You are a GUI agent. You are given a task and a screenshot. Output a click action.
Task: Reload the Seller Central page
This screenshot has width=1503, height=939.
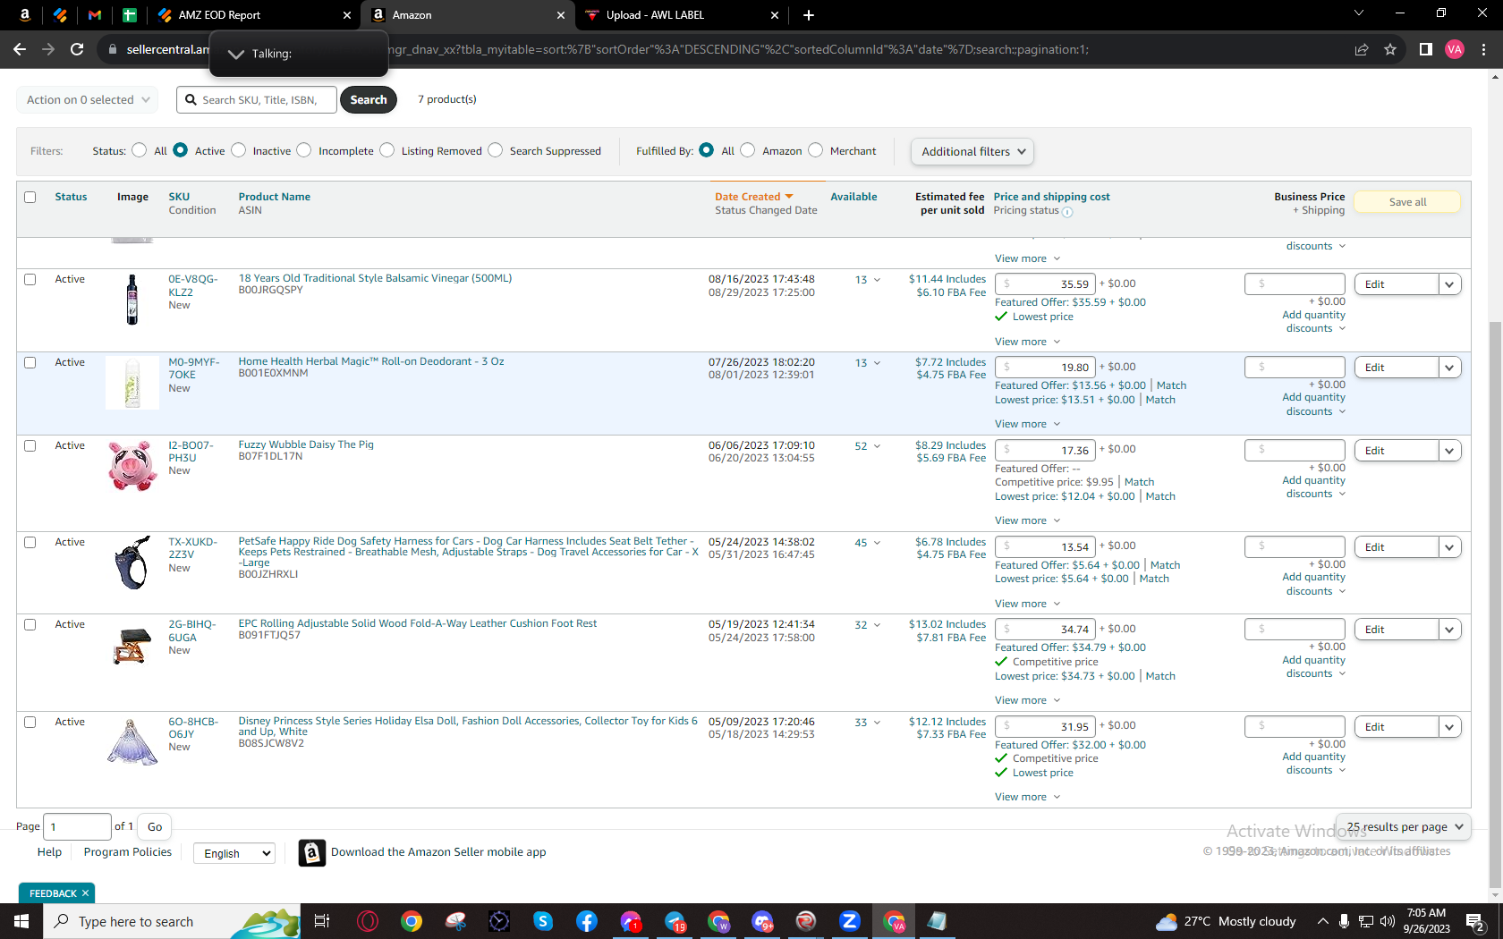(77, 49)
